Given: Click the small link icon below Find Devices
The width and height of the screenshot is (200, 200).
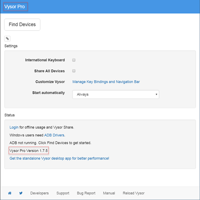Looking at the screenshot, I should [x=7, y=38].
